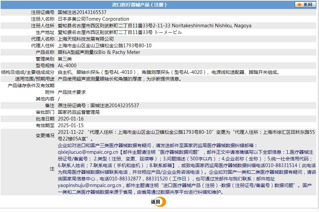Image resolution: width=319 pixels, height=212 pixels.
Task: Click email qixiejiucuo@nmpaic.org.cn in note
Action: (88, 152)
